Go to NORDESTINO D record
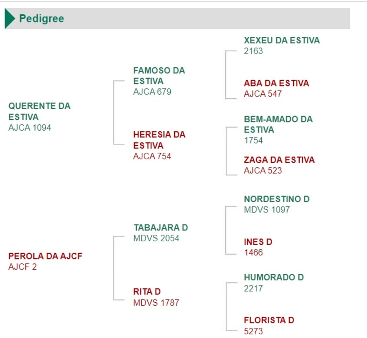The width and height of the screenshot is (367, 338). [x=276, y=199]
